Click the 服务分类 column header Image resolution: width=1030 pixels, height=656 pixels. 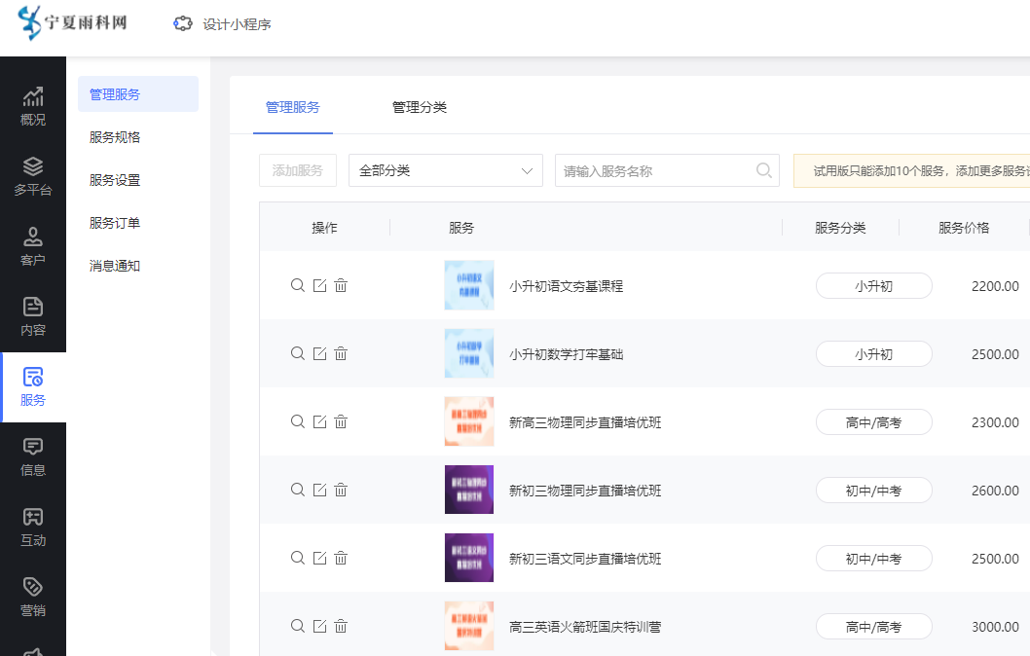840,228
